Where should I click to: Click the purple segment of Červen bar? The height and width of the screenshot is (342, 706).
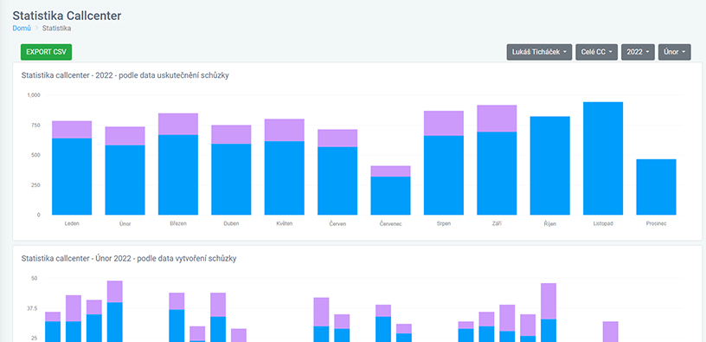click(337, 138)
